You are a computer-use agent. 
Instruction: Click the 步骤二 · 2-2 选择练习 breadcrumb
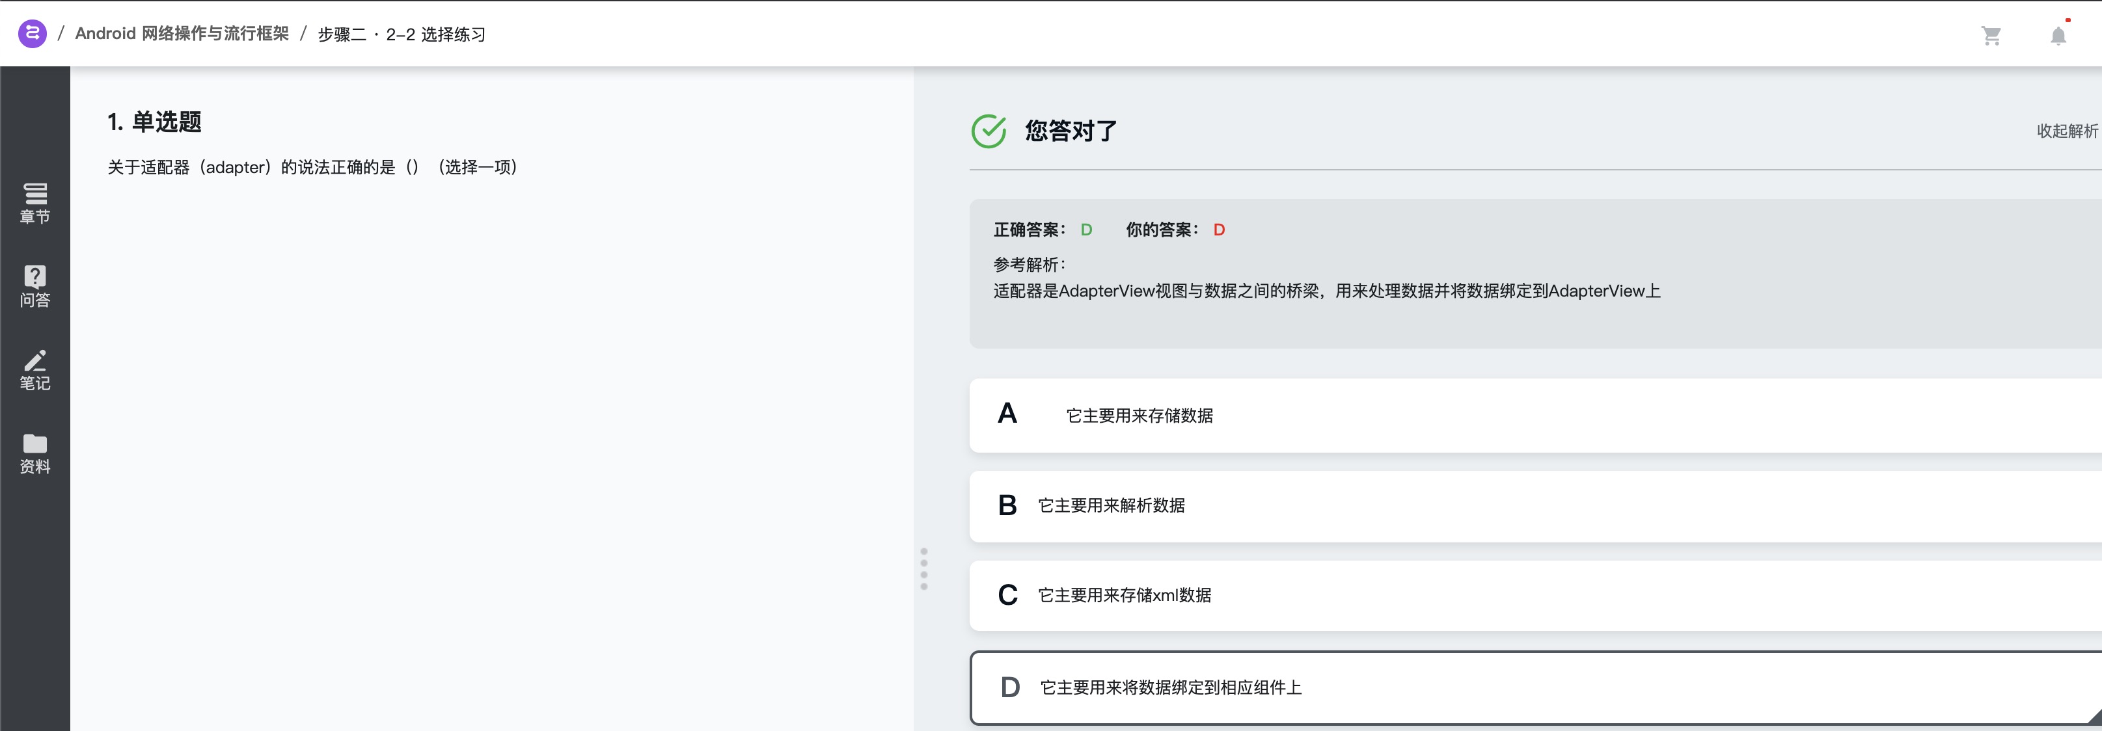pyautogui.click(x=402, y=34)
